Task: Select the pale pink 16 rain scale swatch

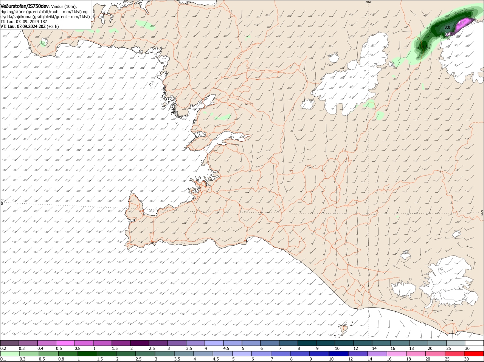Action: point(397,354)
